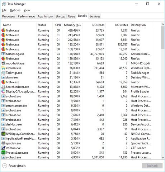The image size is (165, 172).
Task: Click the Profile Loader description
Action: [140, 92]
